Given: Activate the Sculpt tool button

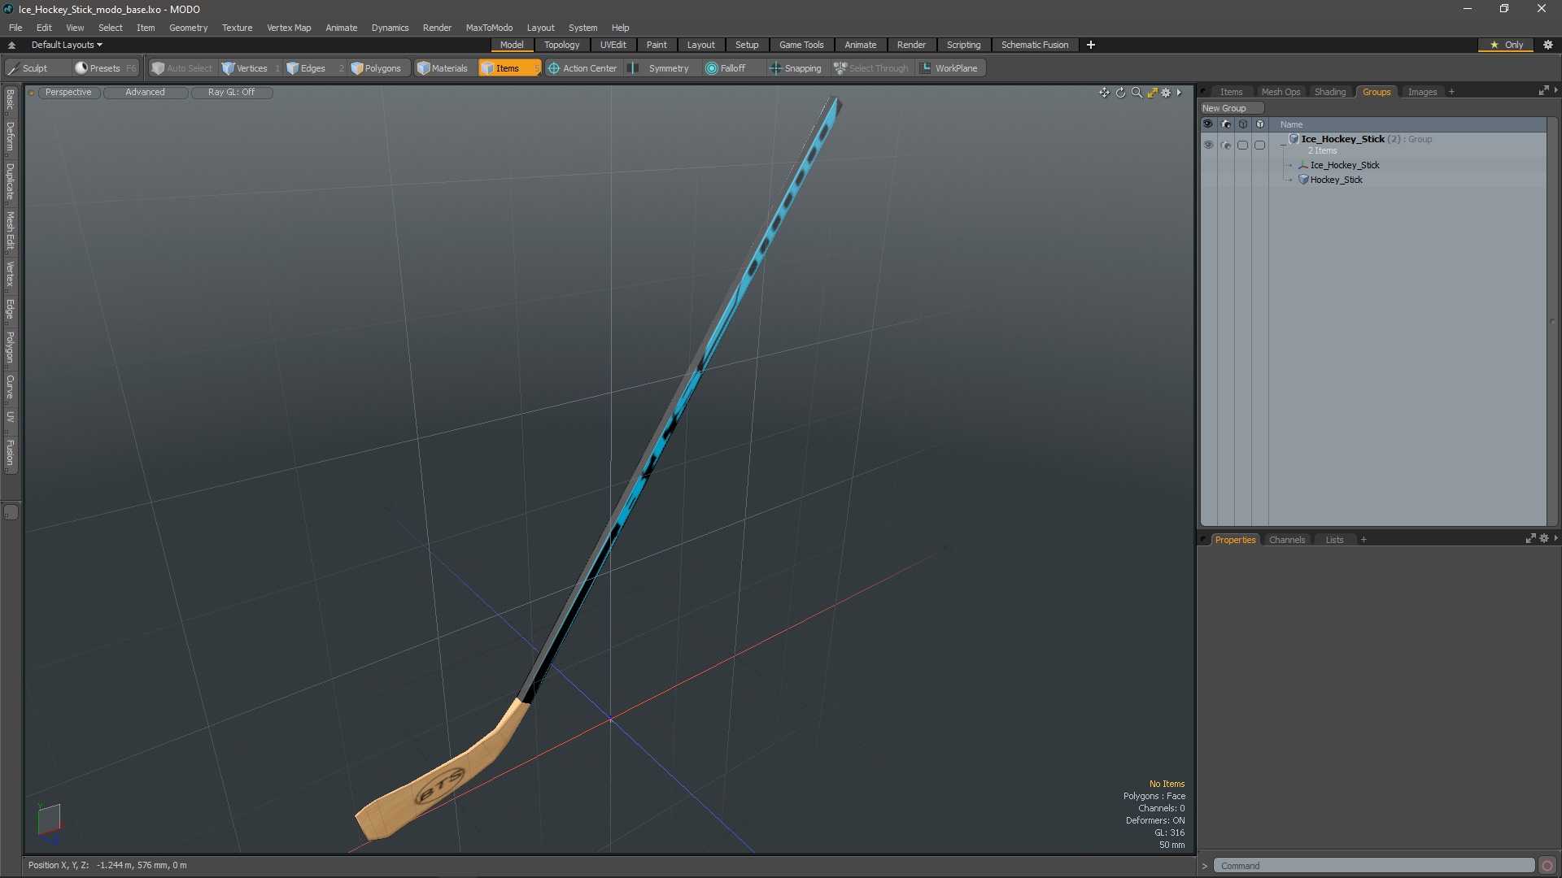Looking at the screenshot, I should 28,68.
